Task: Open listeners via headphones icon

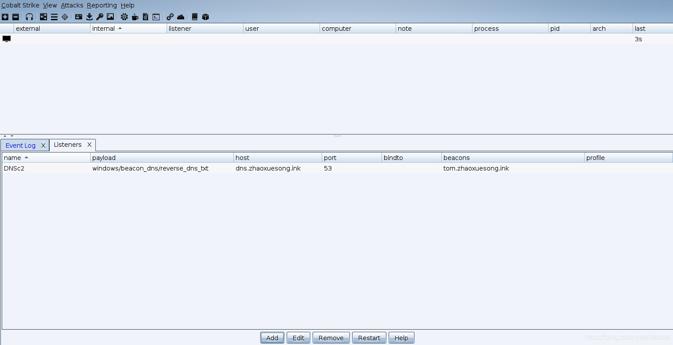Action: point(29,17)
